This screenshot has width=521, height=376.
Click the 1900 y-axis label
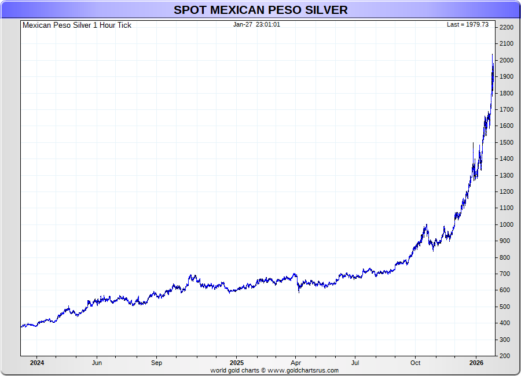tap(507, 77)
